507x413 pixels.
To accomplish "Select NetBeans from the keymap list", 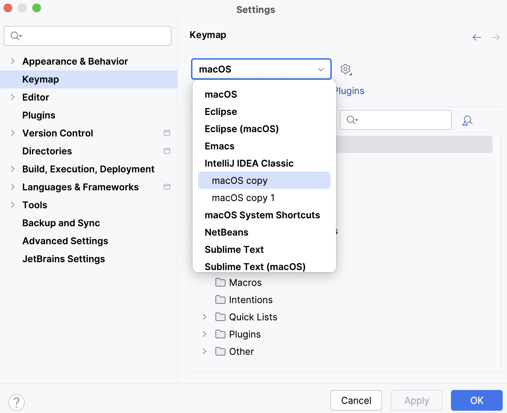I will click(226, 232).
